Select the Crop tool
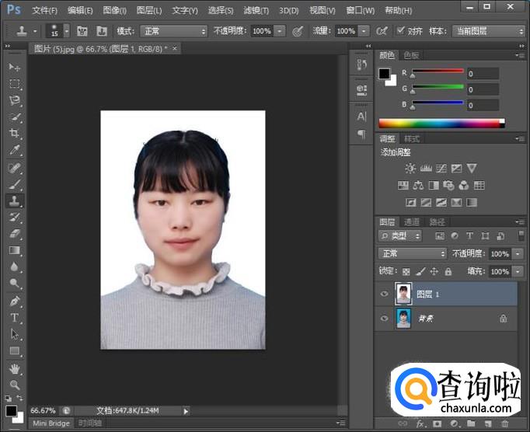Screen dimensions: 530x432 (15, 134)
